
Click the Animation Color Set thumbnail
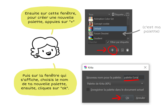pos(91,19)
